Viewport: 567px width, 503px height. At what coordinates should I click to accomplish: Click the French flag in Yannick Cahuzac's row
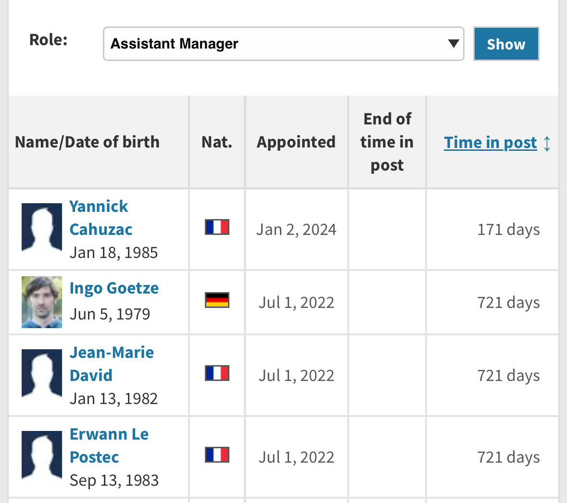217,227
